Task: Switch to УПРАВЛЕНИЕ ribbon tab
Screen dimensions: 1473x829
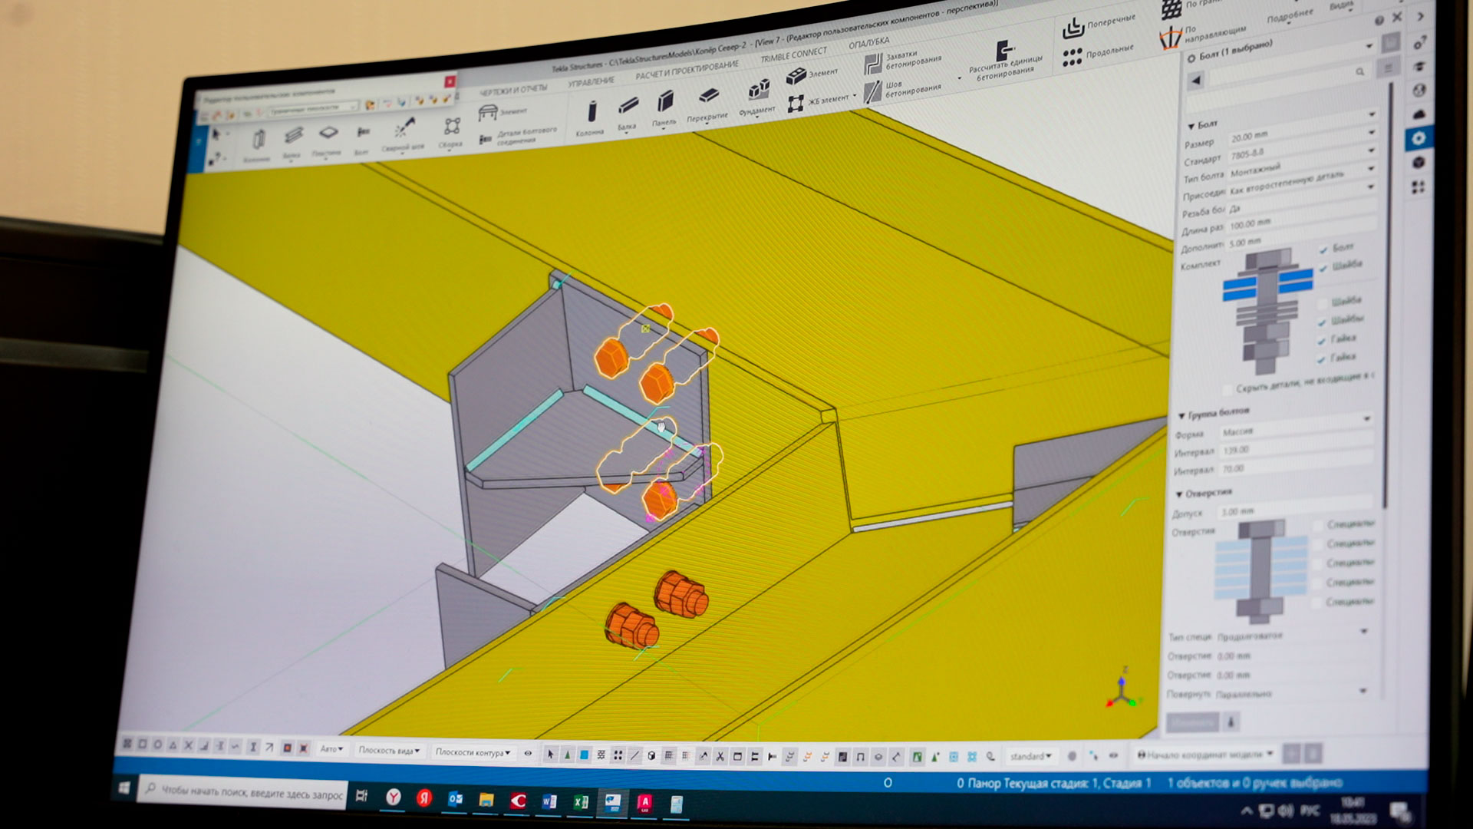Action: 592,81
